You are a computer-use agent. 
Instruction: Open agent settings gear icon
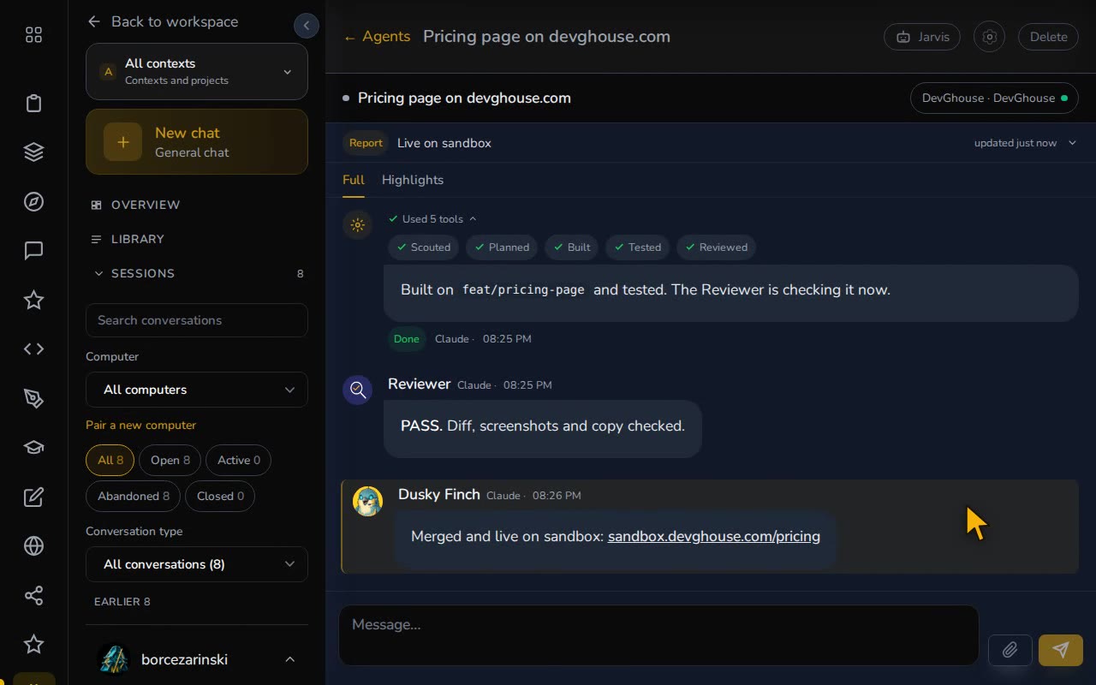tap(989, 37)
